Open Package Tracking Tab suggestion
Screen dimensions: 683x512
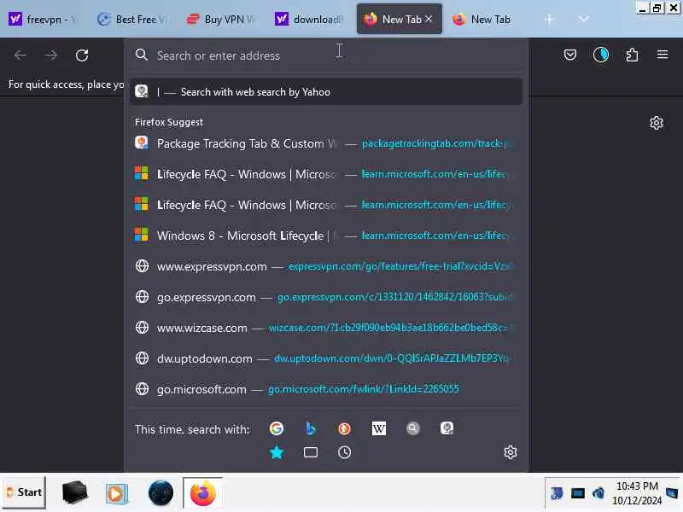coord(326,143)
